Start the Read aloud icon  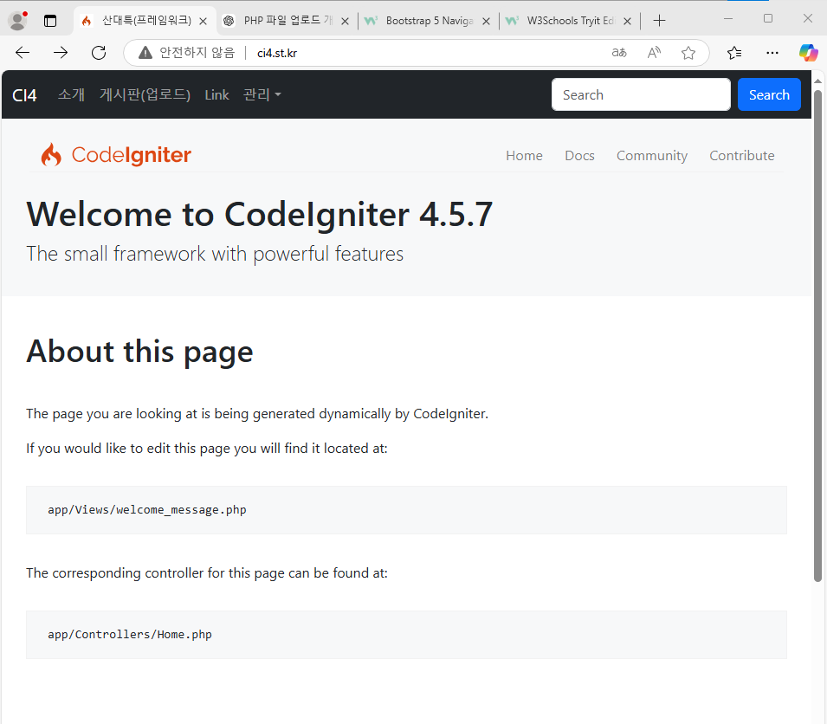654,53
